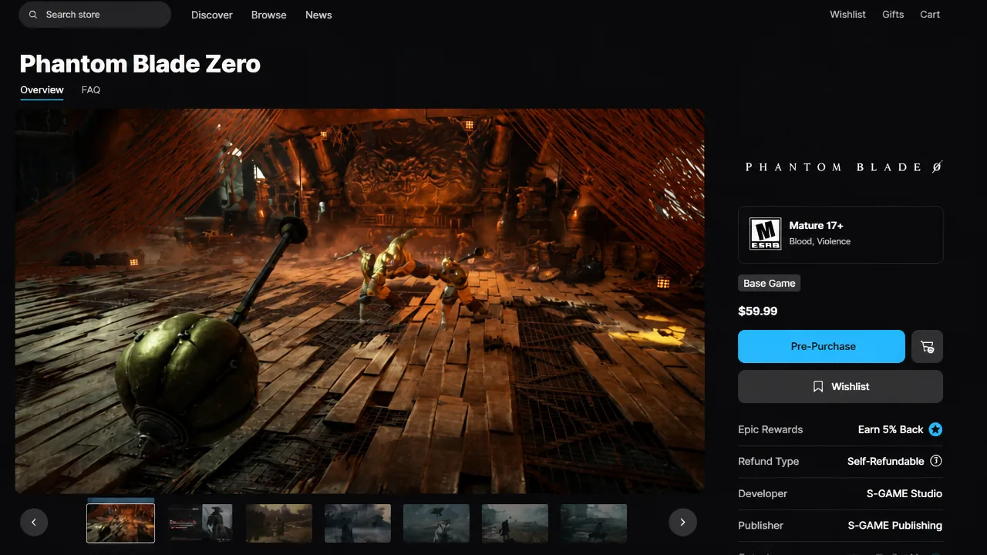Click the Epic Rewards star icon
The height and width of the screenshot is (555, 987).
tap(935, 429)
